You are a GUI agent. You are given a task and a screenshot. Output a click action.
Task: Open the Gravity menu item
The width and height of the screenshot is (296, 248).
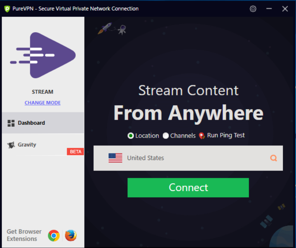(43, 145)
